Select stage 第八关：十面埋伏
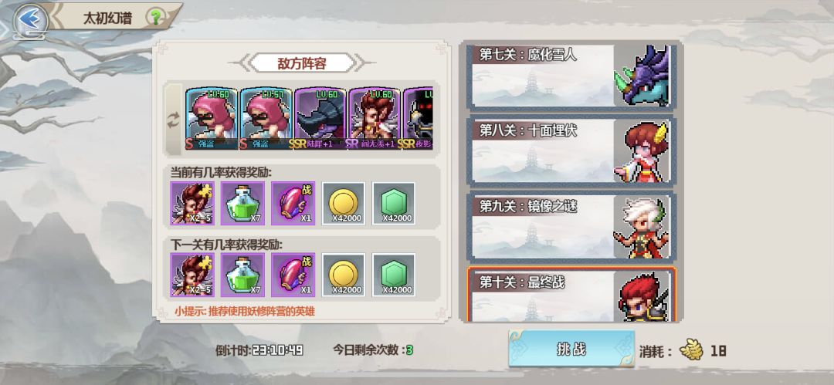 570,151
